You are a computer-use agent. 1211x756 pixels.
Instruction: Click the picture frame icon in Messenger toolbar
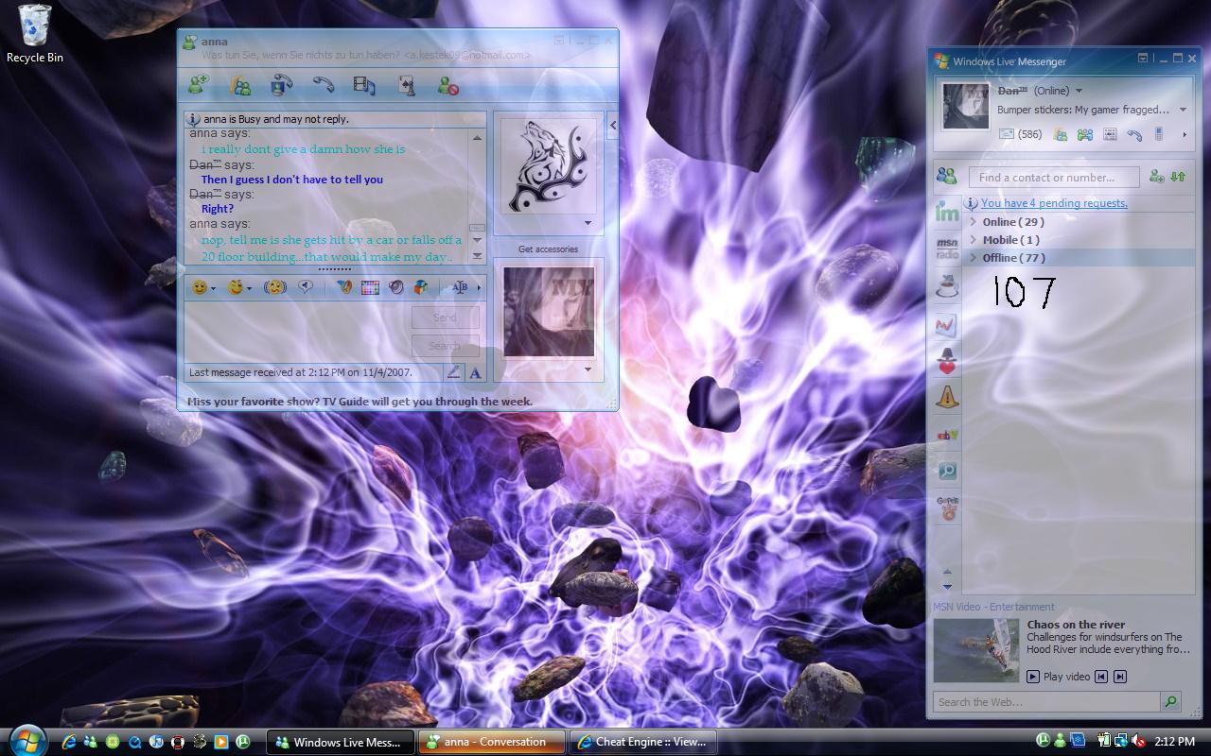1110,135
